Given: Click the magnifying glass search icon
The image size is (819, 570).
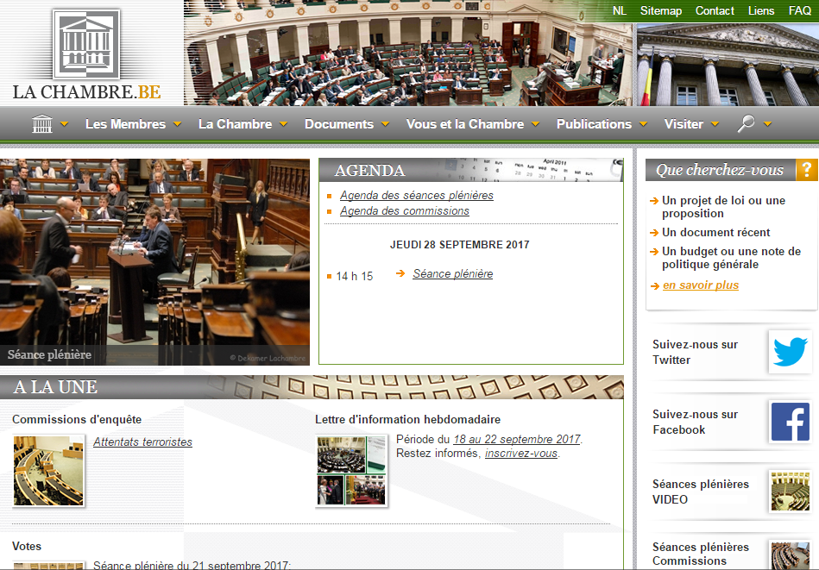Looking at the screenshot, I should [747, 124].
